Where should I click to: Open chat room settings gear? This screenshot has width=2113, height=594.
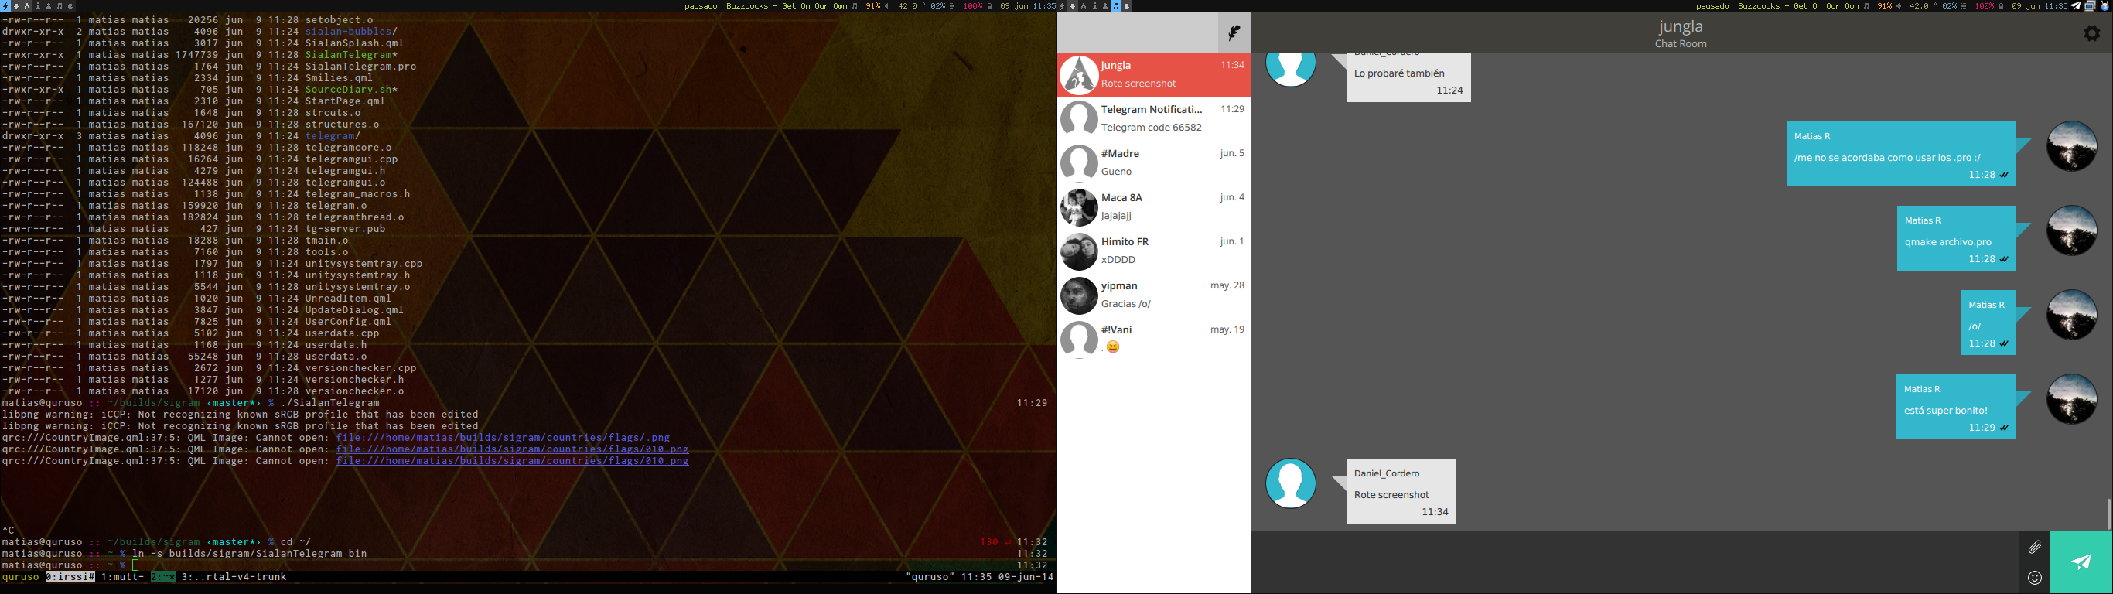coord(2091,32)
